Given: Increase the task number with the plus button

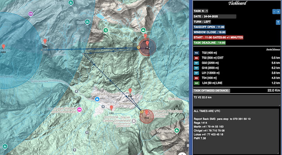Looking at the screenshot, I should coord(278,12).
